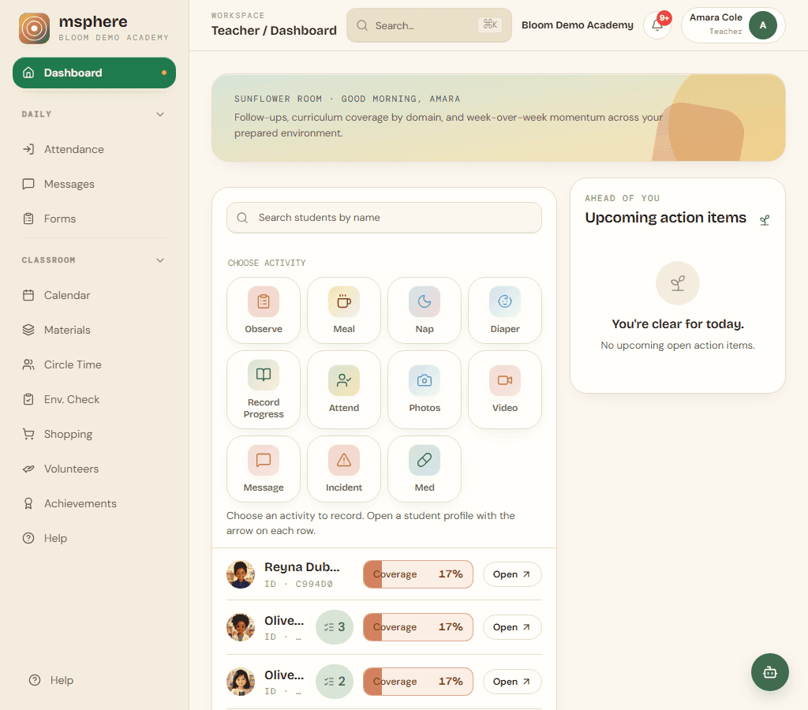Select the Diaper activity
Screen dimensions: 808x710
pyautogui.click(x=504, y=310)
